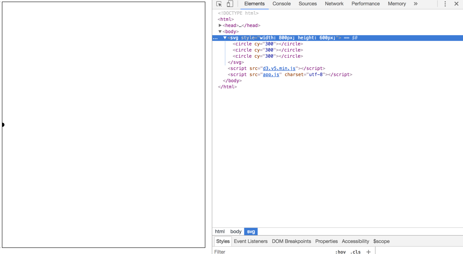Show the DOM Breakpoints pane
463x254 pixels.
click(x=291, y=241)
